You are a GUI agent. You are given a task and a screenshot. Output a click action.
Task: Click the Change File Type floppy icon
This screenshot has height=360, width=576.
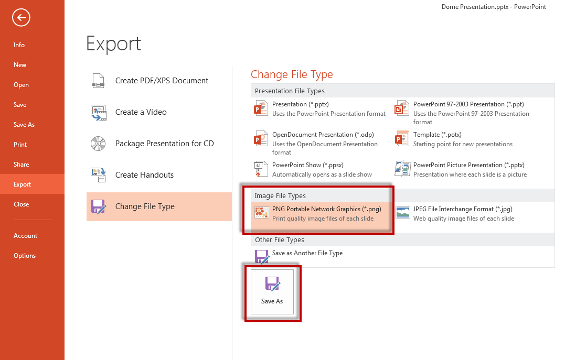click(x=99, y=206)
